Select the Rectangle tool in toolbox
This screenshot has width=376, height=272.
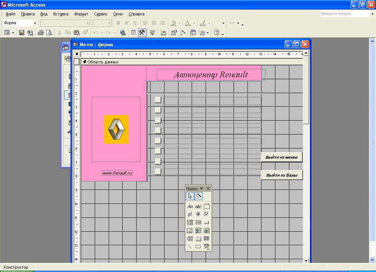click(198, 247)
